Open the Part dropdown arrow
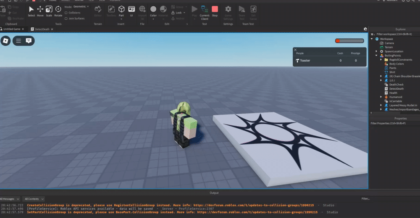This screenshot has width=420, height=218. pos(121,19)
